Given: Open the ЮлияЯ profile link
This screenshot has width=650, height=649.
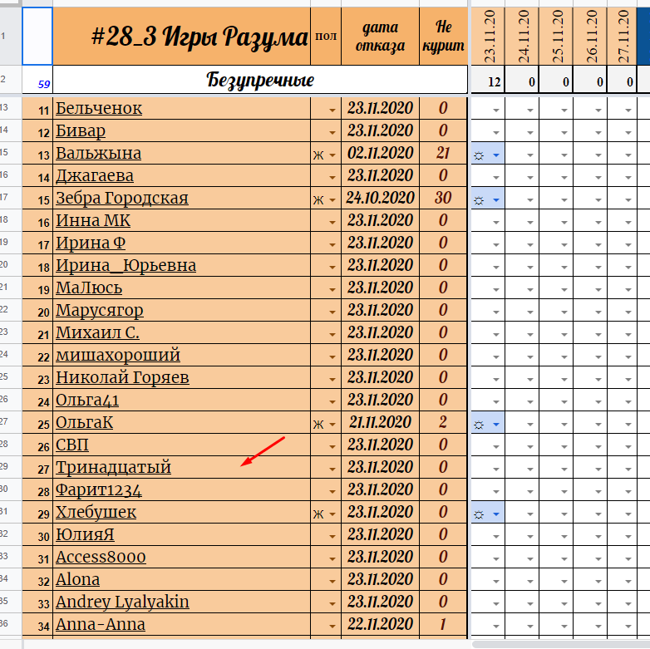Looking at the screenshot, I should pos(85,534).
